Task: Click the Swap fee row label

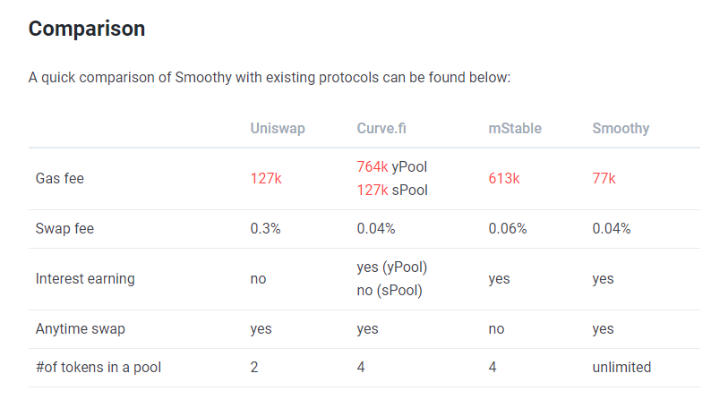Action: click(x=64, y=228)
